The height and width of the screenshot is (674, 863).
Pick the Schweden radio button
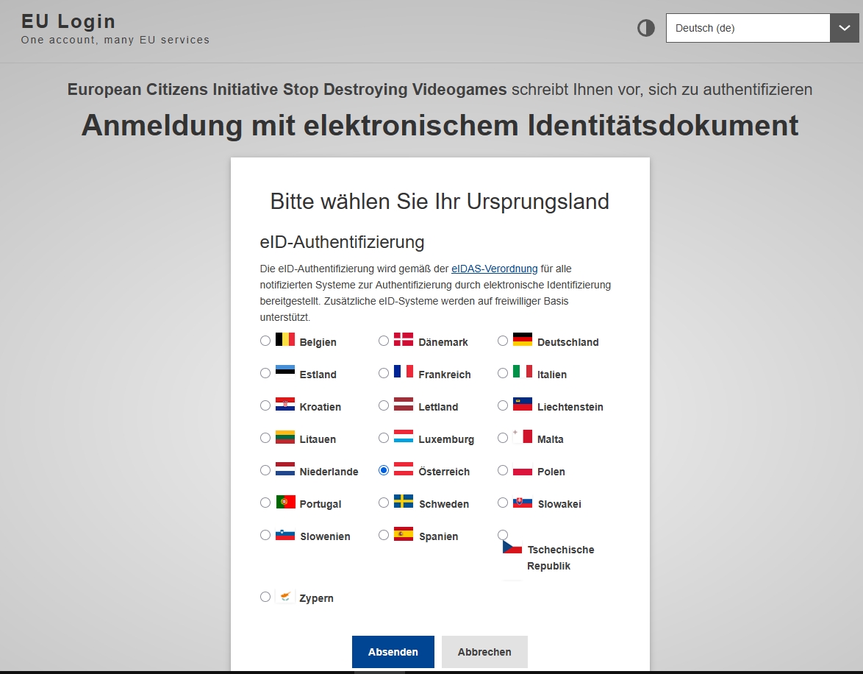384,503
